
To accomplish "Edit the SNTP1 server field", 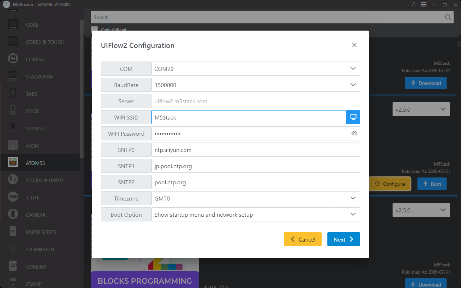I will tap(256, 166).
